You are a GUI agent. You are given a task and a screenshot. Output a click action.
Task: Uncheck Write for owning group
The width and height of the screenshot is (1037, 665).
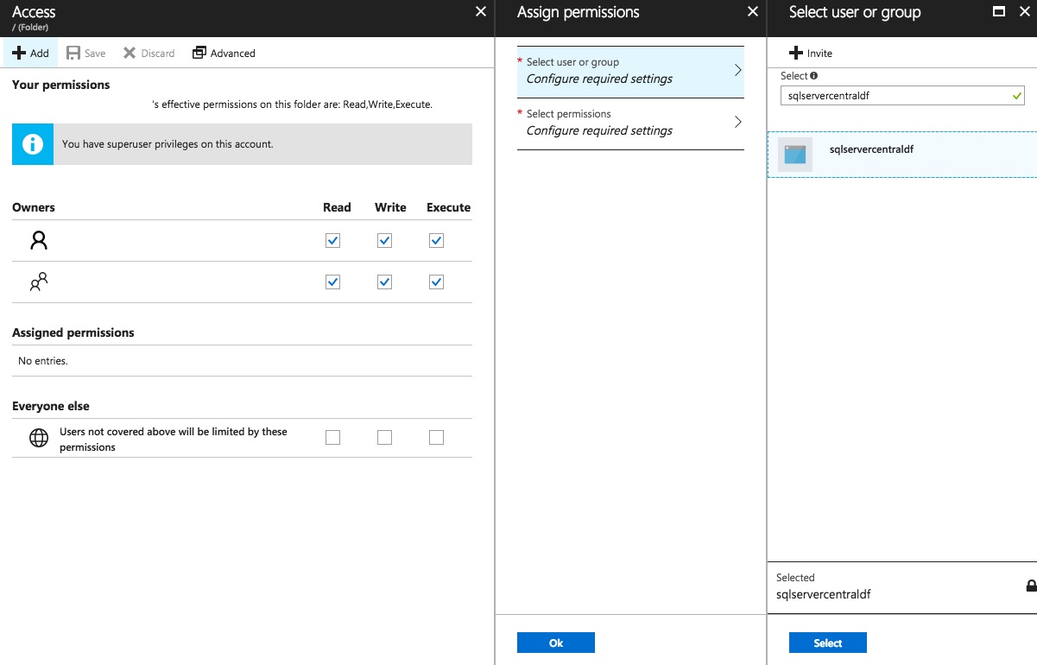pyautogui.click(x=384, y=282)
